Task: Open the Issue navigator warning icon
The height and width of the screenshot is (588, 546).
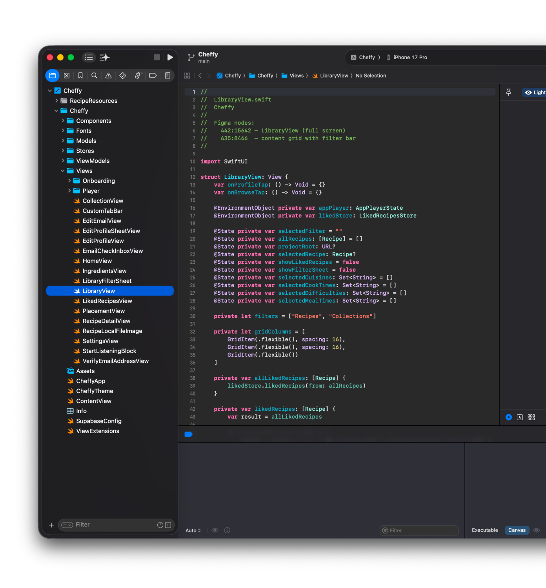Action: pos(109,76)
